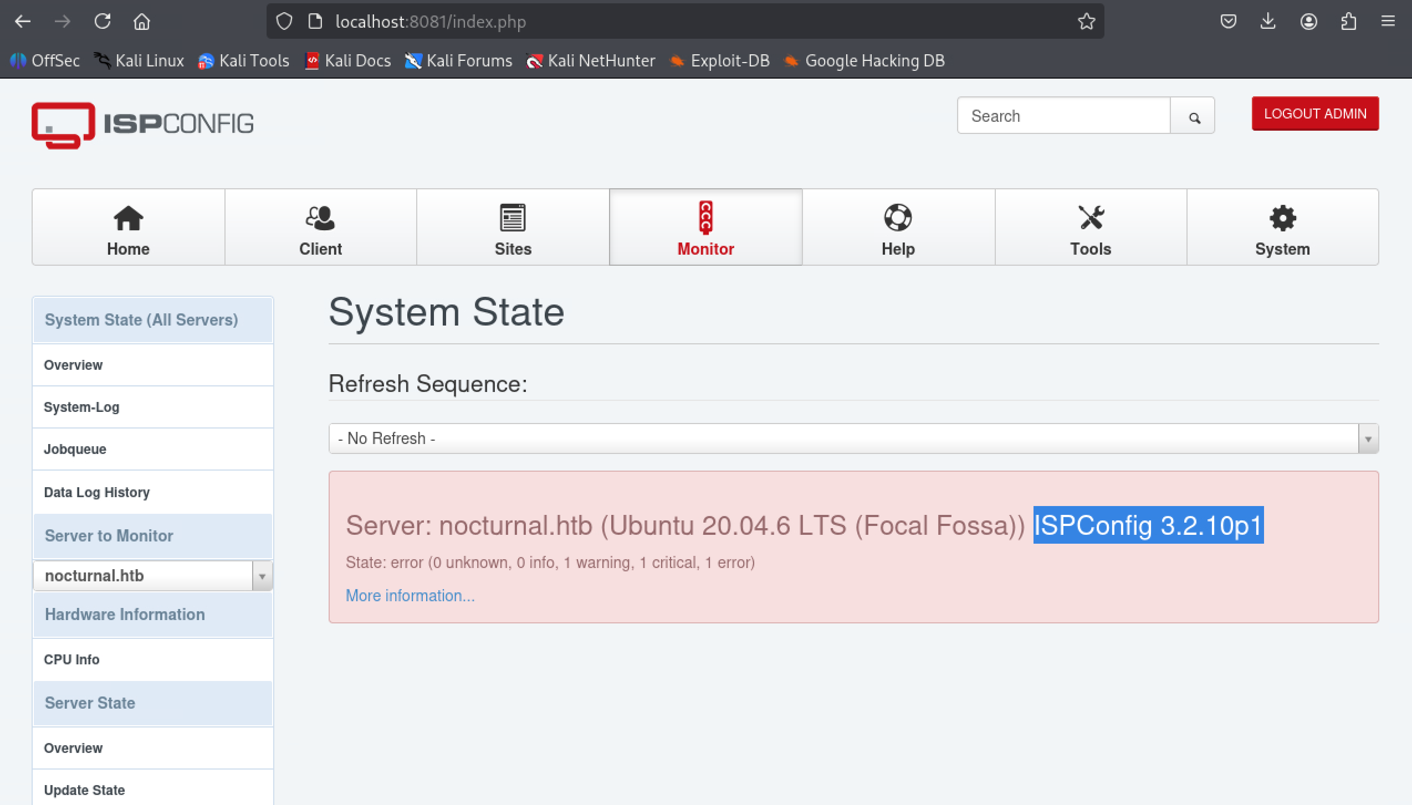Bookmark this page with the star icon
This screenshot has width=1412, height=805.
pos(1086,22)
